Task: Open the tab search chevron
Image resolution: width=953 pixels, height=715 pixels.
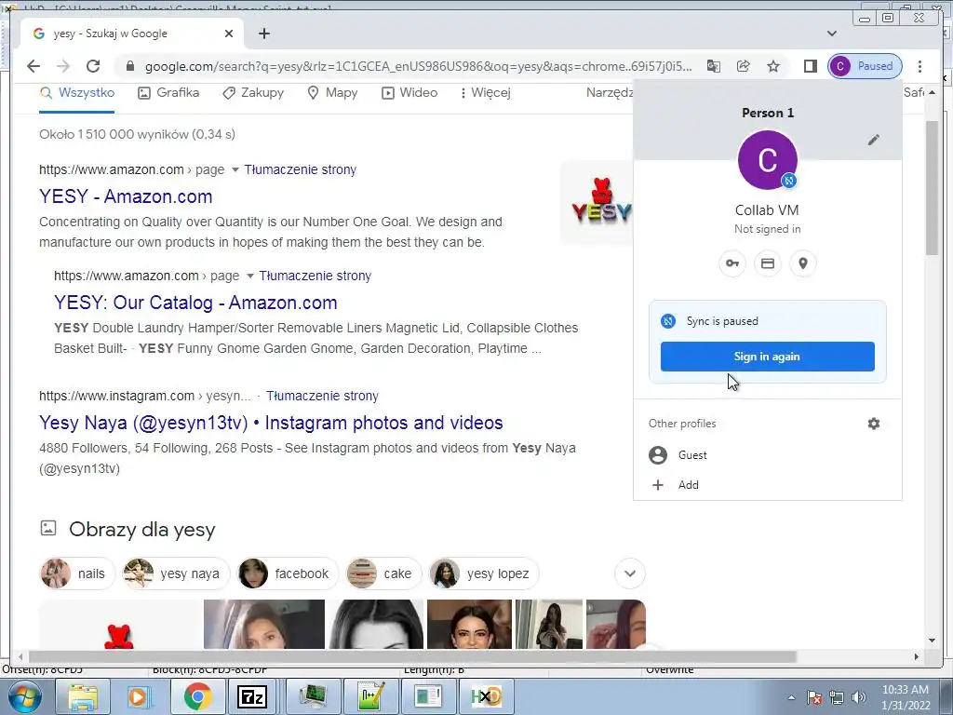Action: pyautogui.click(x=832, y=34)
